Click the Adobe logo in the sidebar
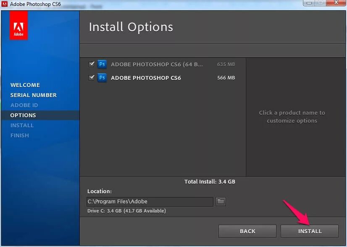This screenshot has width=347, height=247. (18, 26)
